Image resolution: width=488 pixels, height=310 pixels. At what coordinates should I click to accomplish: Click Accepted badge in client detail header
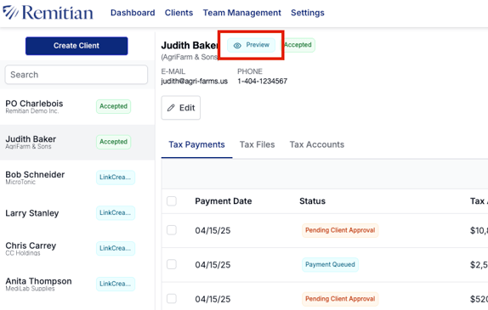(299, 45)
